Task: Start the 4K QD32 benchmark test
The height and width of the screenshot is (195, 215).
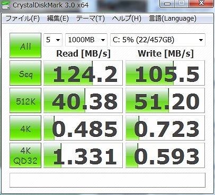Action: [25, 155]
